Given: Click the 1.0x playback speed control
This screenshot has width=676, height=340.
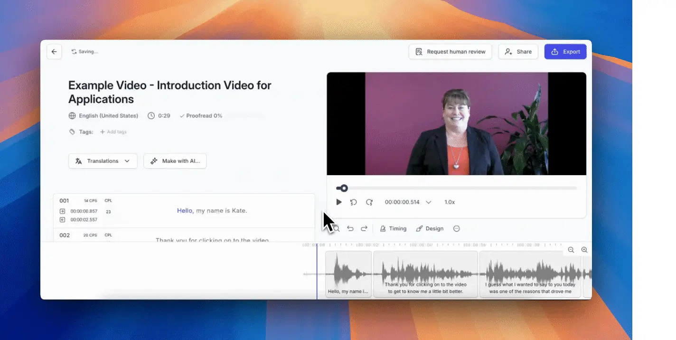Looking at the screenshot, I should click(449, 202).
